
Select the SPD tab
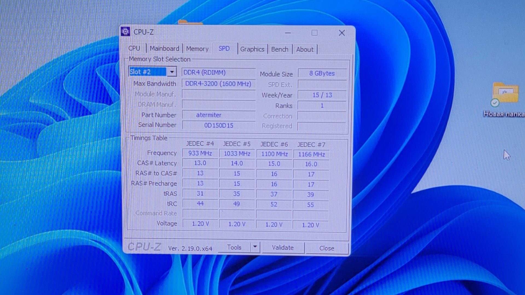(224, 49)
